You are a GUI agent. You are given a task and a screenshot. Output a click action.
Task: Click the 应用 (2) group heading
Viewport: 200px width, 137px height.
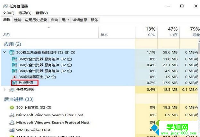[x=13, y=44]
